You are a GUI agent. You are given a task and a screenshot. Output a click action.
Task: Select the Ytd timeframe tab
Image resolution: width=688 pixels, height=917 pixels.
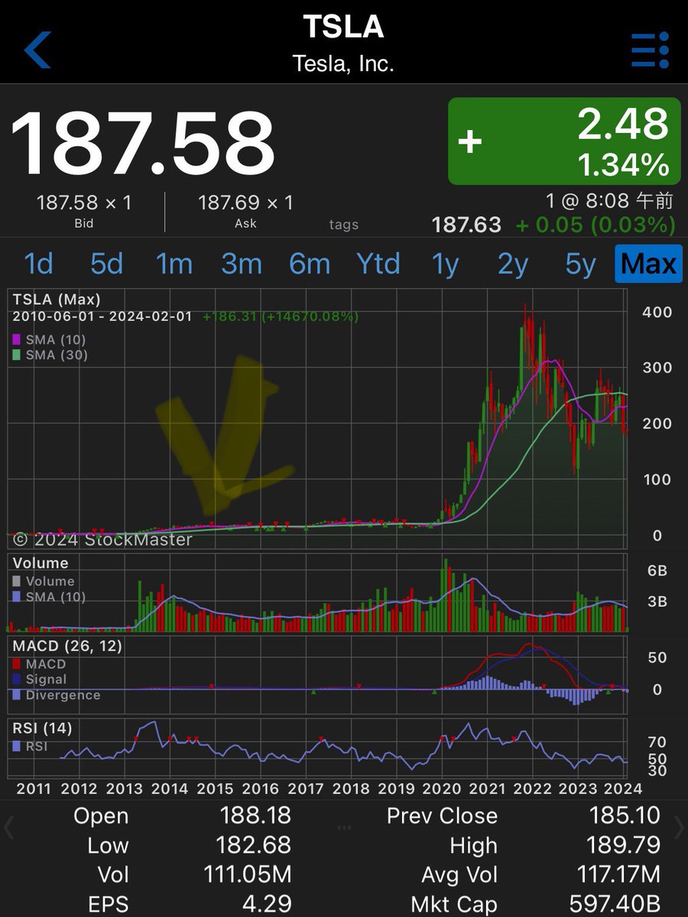point(378,264)
